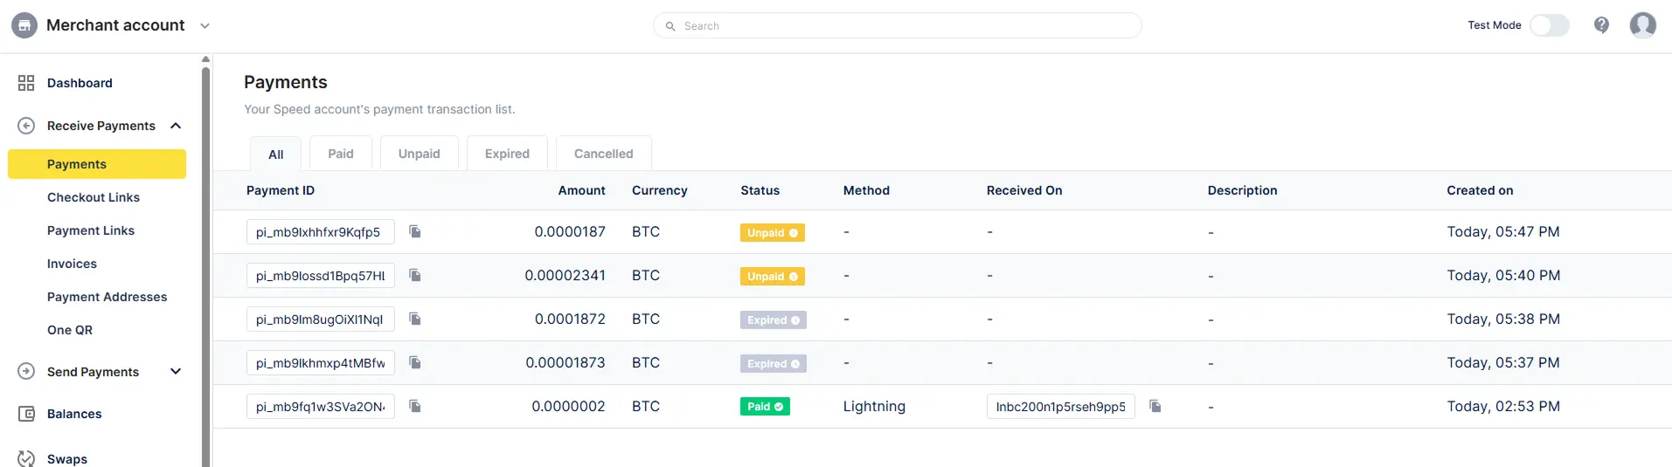Click the Merchant account store icon
This screenshot has height=467, width=1672.
pyautogui.click(x=24, y=25)
